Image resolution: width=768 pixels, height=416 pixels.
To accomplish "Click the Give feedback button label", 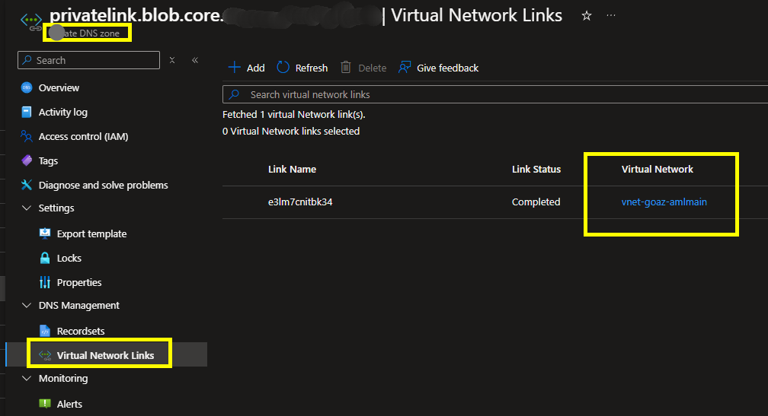I will point(448,68).
